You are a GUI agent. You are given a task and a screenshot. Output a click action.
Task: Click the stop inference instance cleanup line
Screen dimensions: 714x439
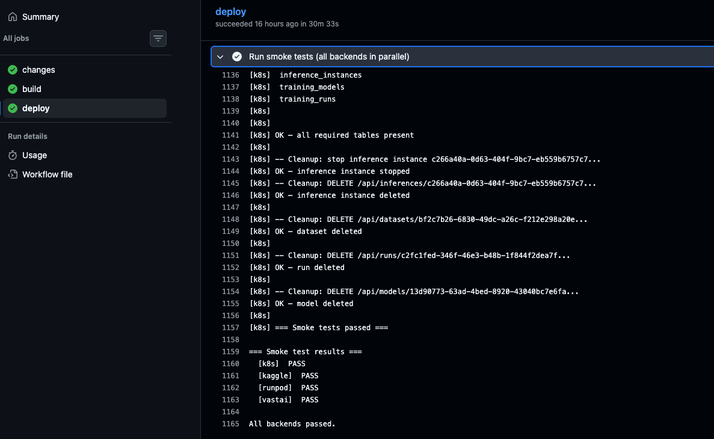tap(425, 159)
